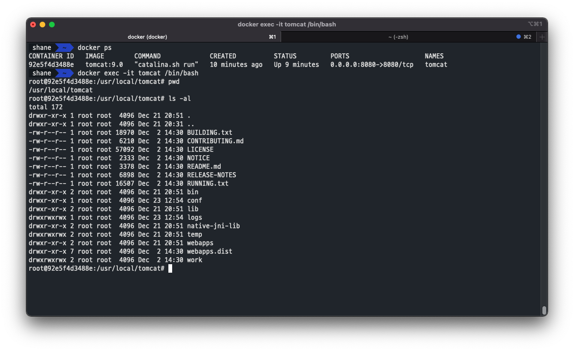Click the 'logs' directory name

(194, 217)
